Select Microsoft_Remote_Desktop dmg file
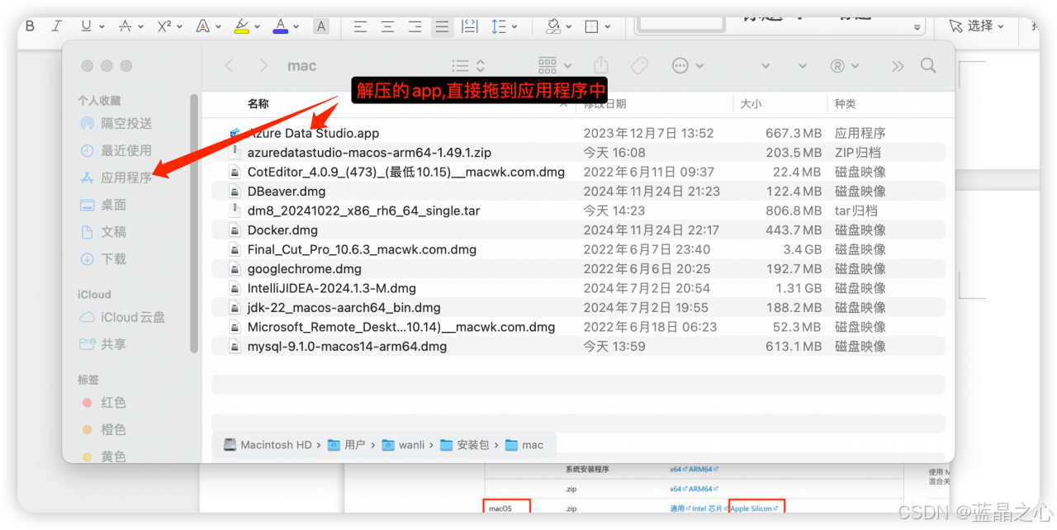The image size is (1057, 530). (x=578, y=327)
